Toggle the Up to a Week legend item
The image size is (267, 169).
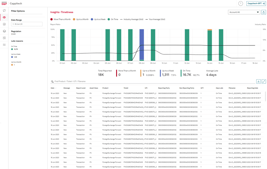[98, 20]
